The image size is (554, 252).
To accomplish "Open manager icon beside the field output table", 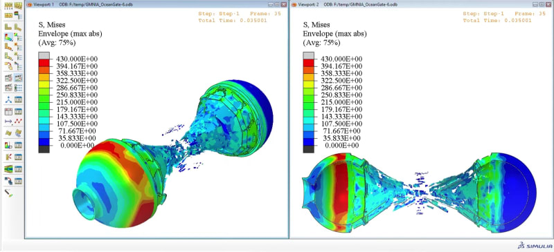I will point(19,112).
